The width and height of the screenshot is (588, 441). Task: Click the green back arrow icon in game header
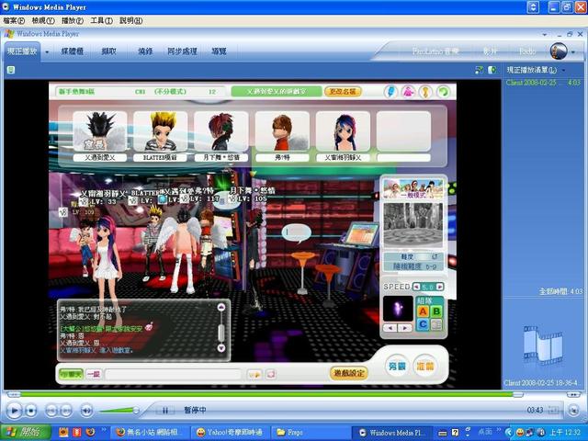(x=443, y=92)
